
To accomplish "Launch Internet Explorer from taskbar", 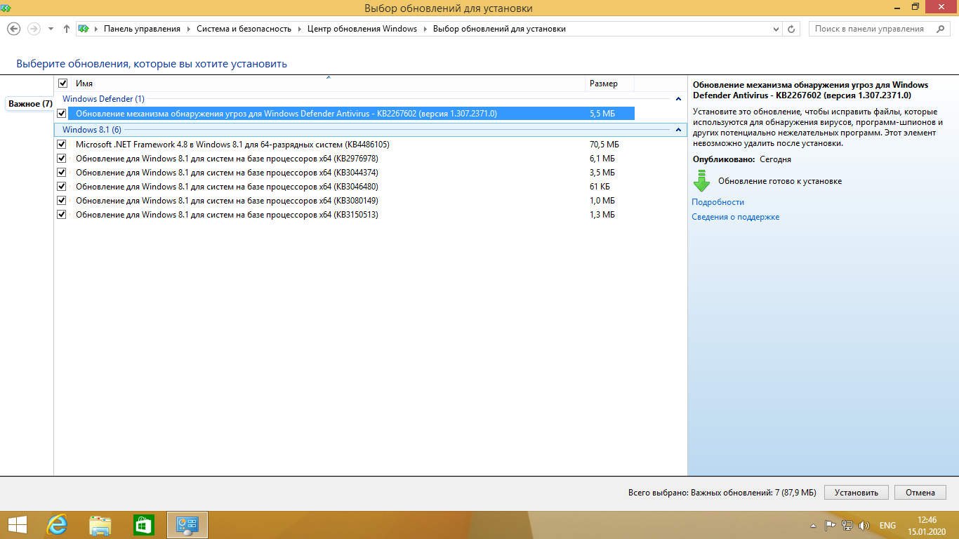I will 57,525.
